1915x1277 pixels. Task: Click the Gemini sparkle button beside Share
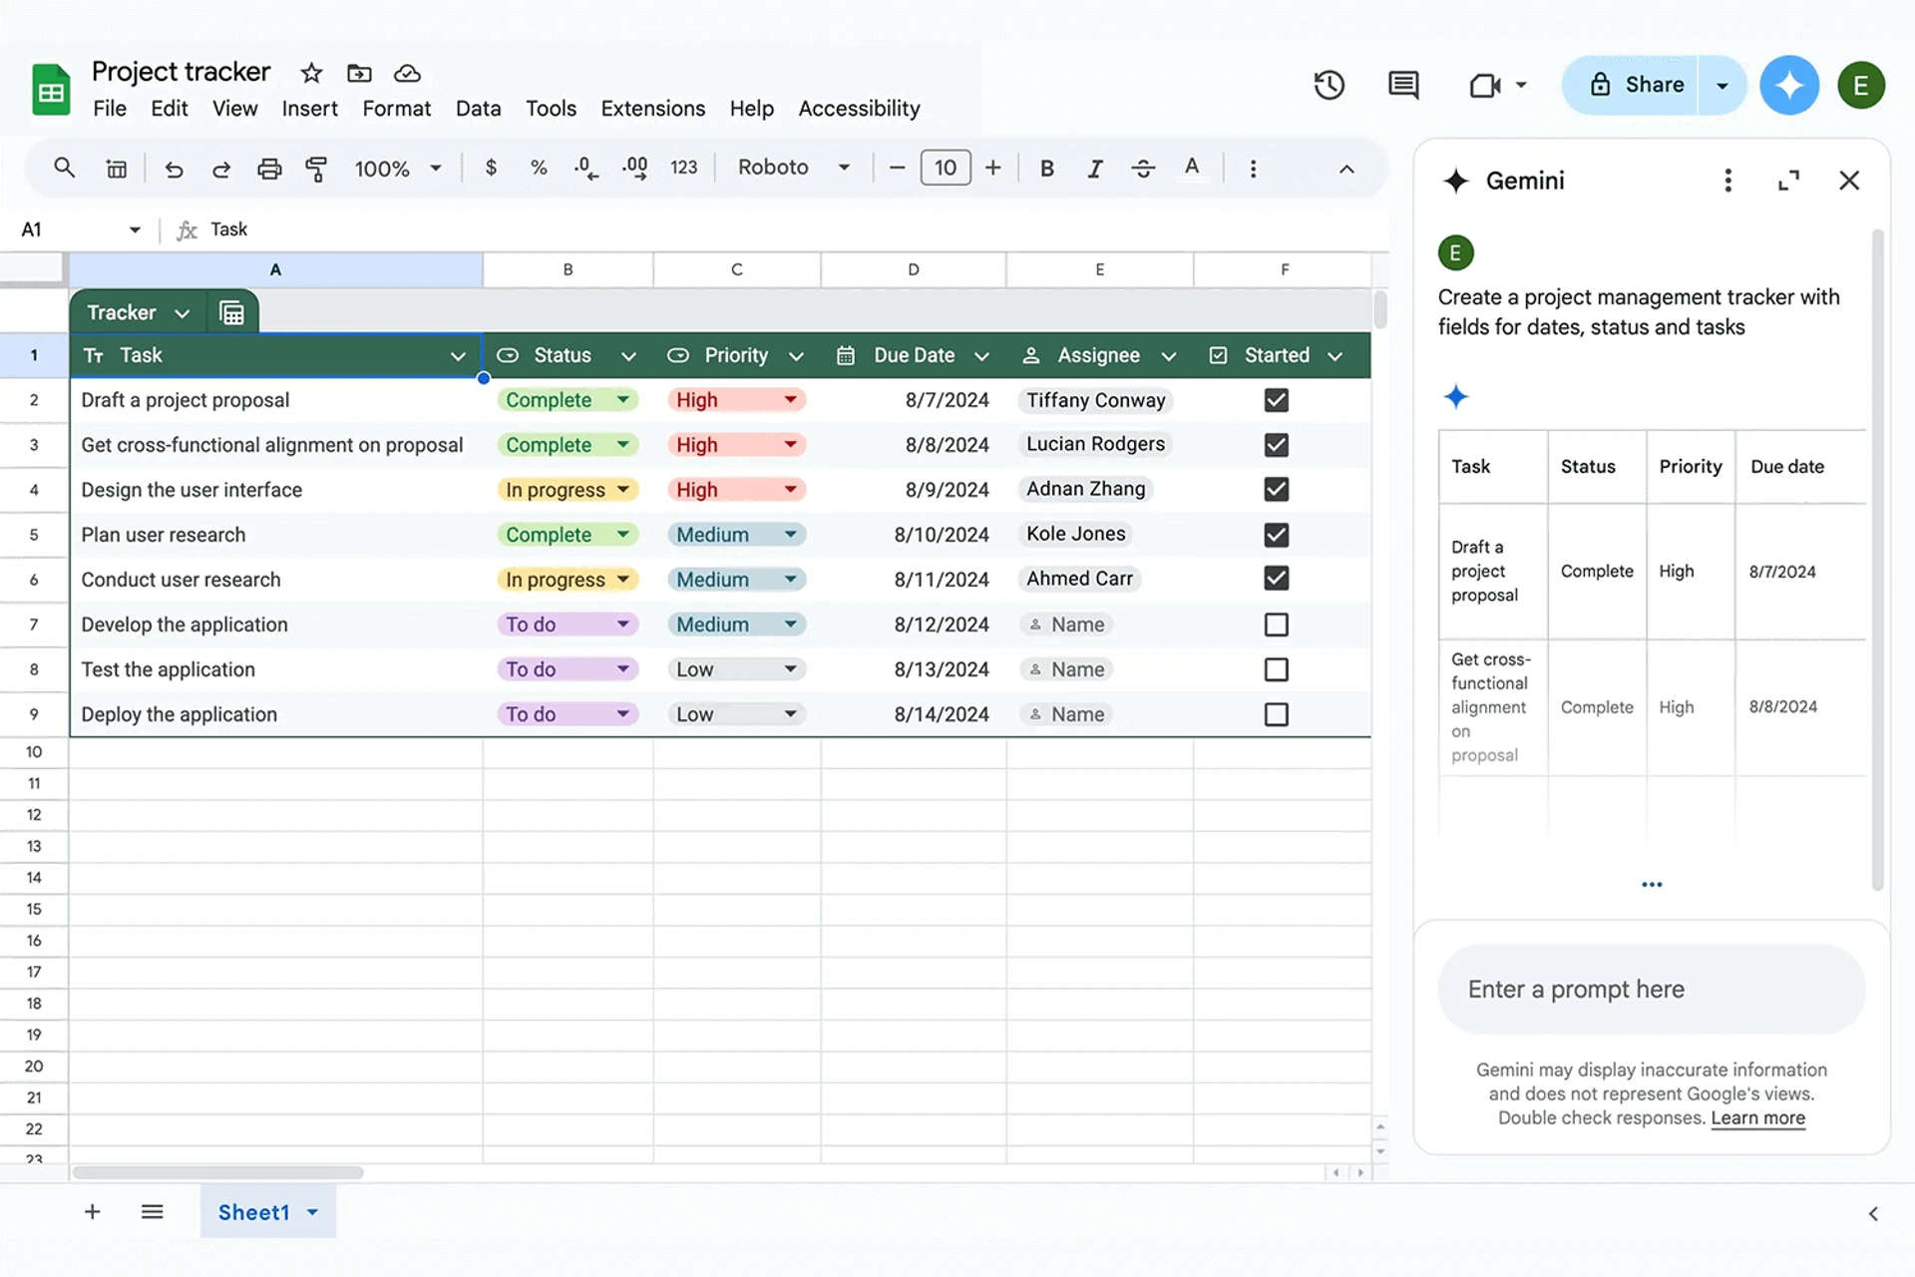click(1789, 85)
